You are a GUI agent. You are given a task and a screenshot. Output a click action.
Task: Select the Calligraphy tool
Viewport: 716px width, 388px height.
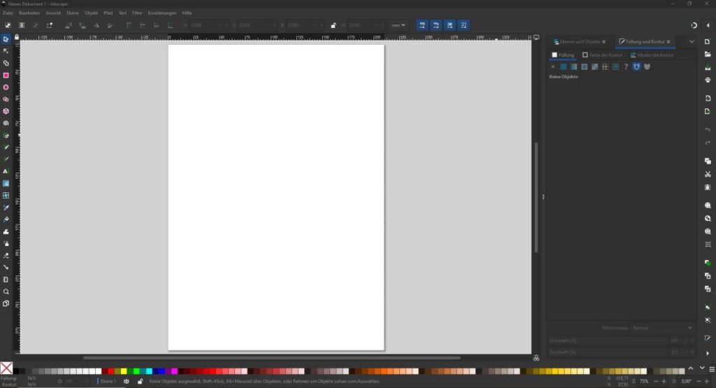click(6, 159)
